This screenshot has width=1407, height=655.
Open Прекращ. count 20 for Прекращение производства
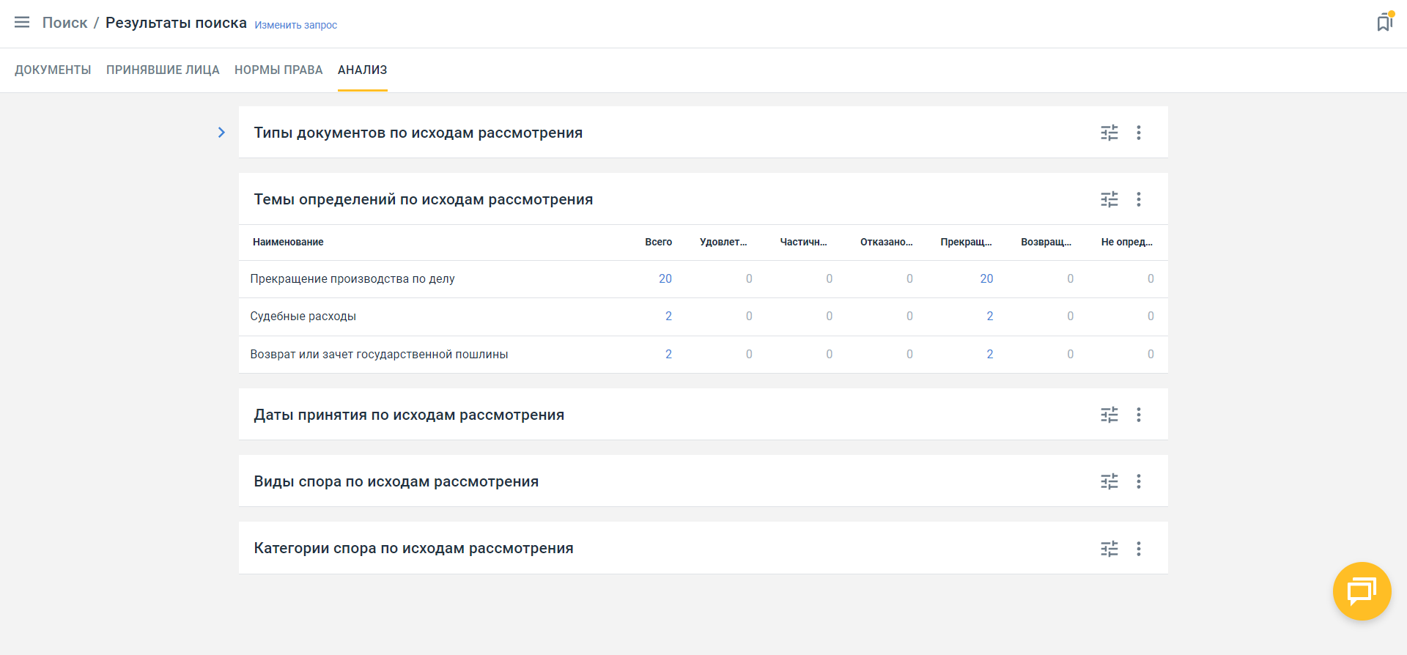986,278
